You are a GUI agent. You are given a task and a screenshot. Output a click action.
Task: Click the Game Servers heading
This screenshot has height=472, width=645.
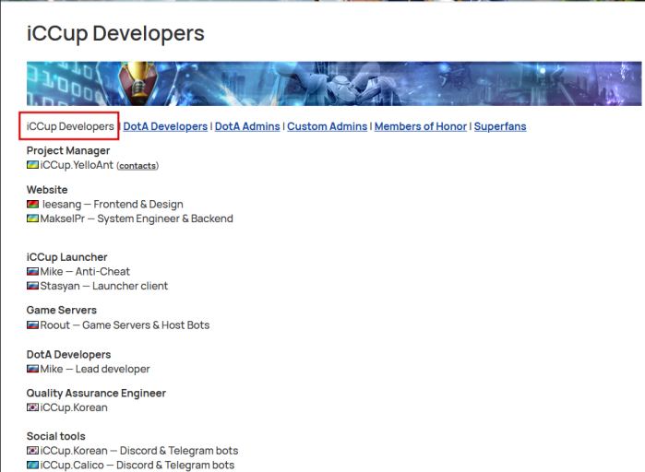(x=61, y=310)
